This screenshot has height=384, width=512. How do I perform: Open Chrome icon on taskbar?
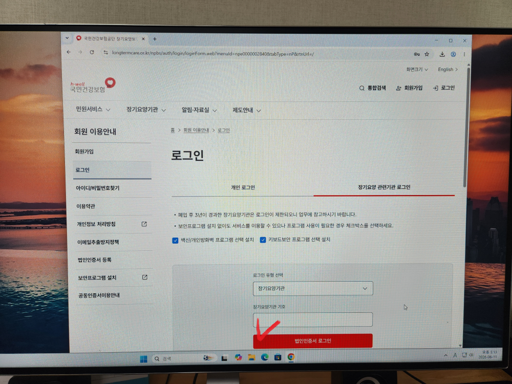(x=291, y=357)
